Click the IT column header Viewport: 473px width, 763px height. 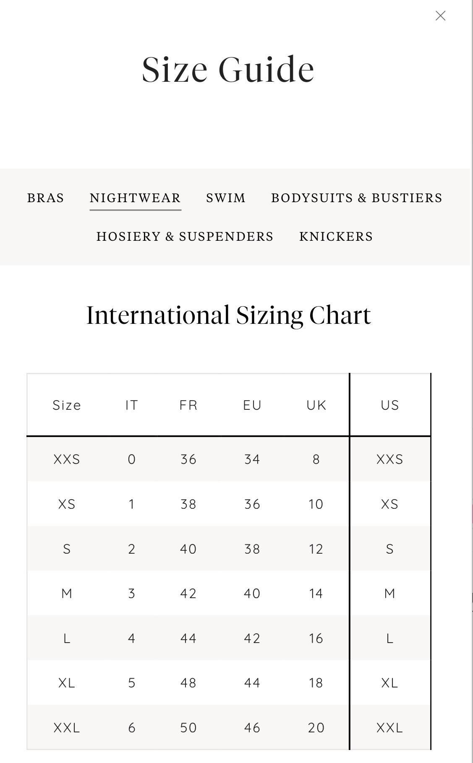(131, 405)
